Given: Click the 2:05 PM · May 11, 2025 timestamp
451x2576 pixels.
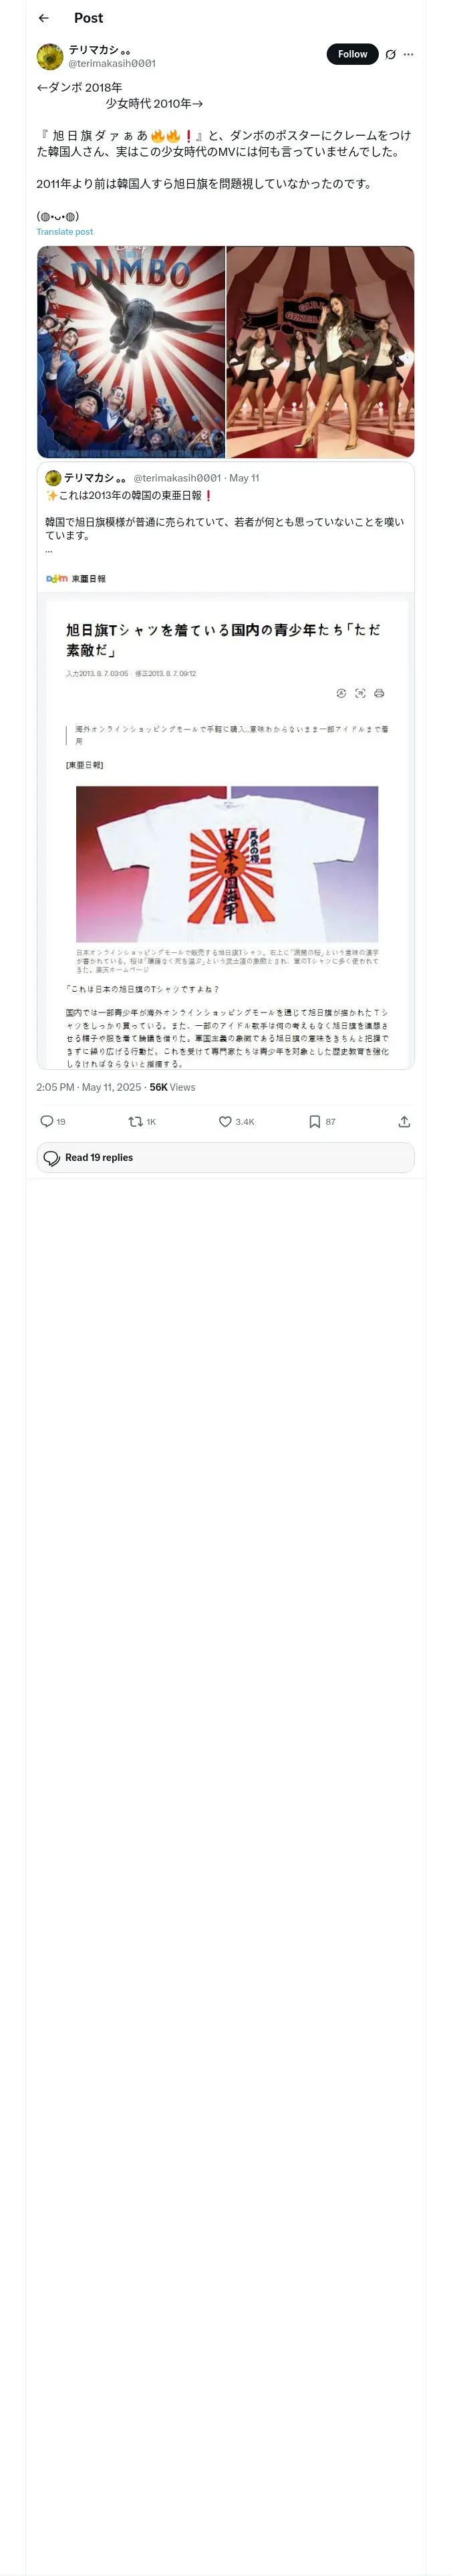Looking at the screenshot, I should click(89, 1087).
